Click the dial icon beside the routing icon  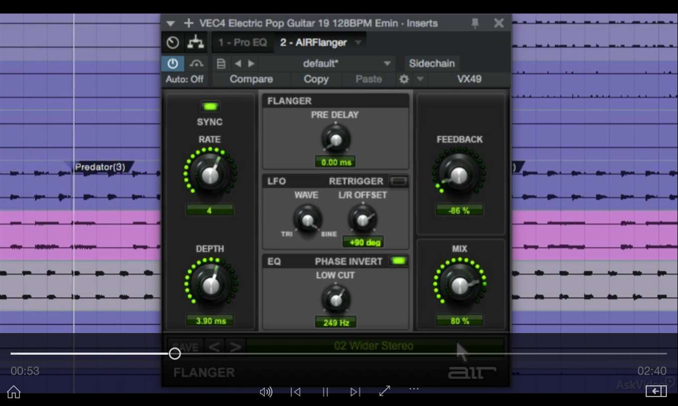(x=173, y=43)
